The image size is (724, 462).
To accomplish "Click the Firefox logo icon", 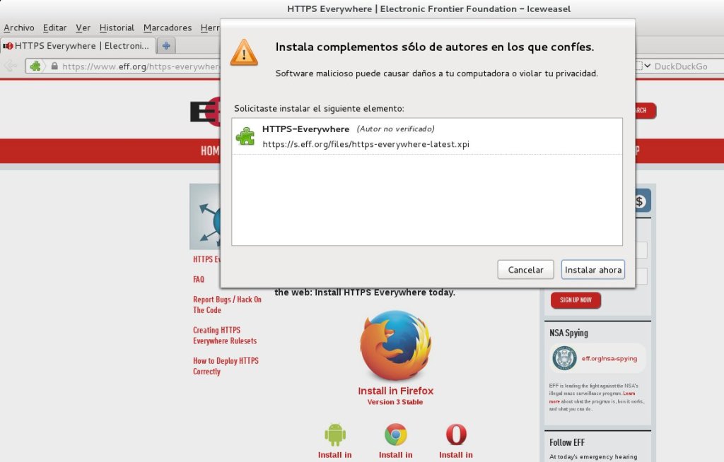I will click(x=395, y=345).
